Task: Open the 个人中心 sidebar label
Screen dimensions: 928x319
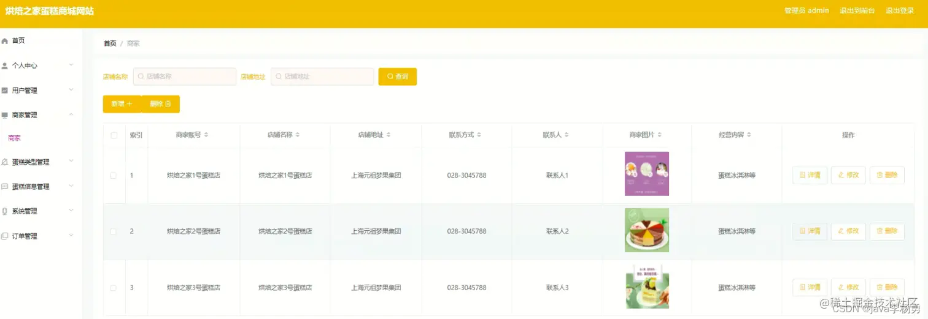Action: pos(25,66)
